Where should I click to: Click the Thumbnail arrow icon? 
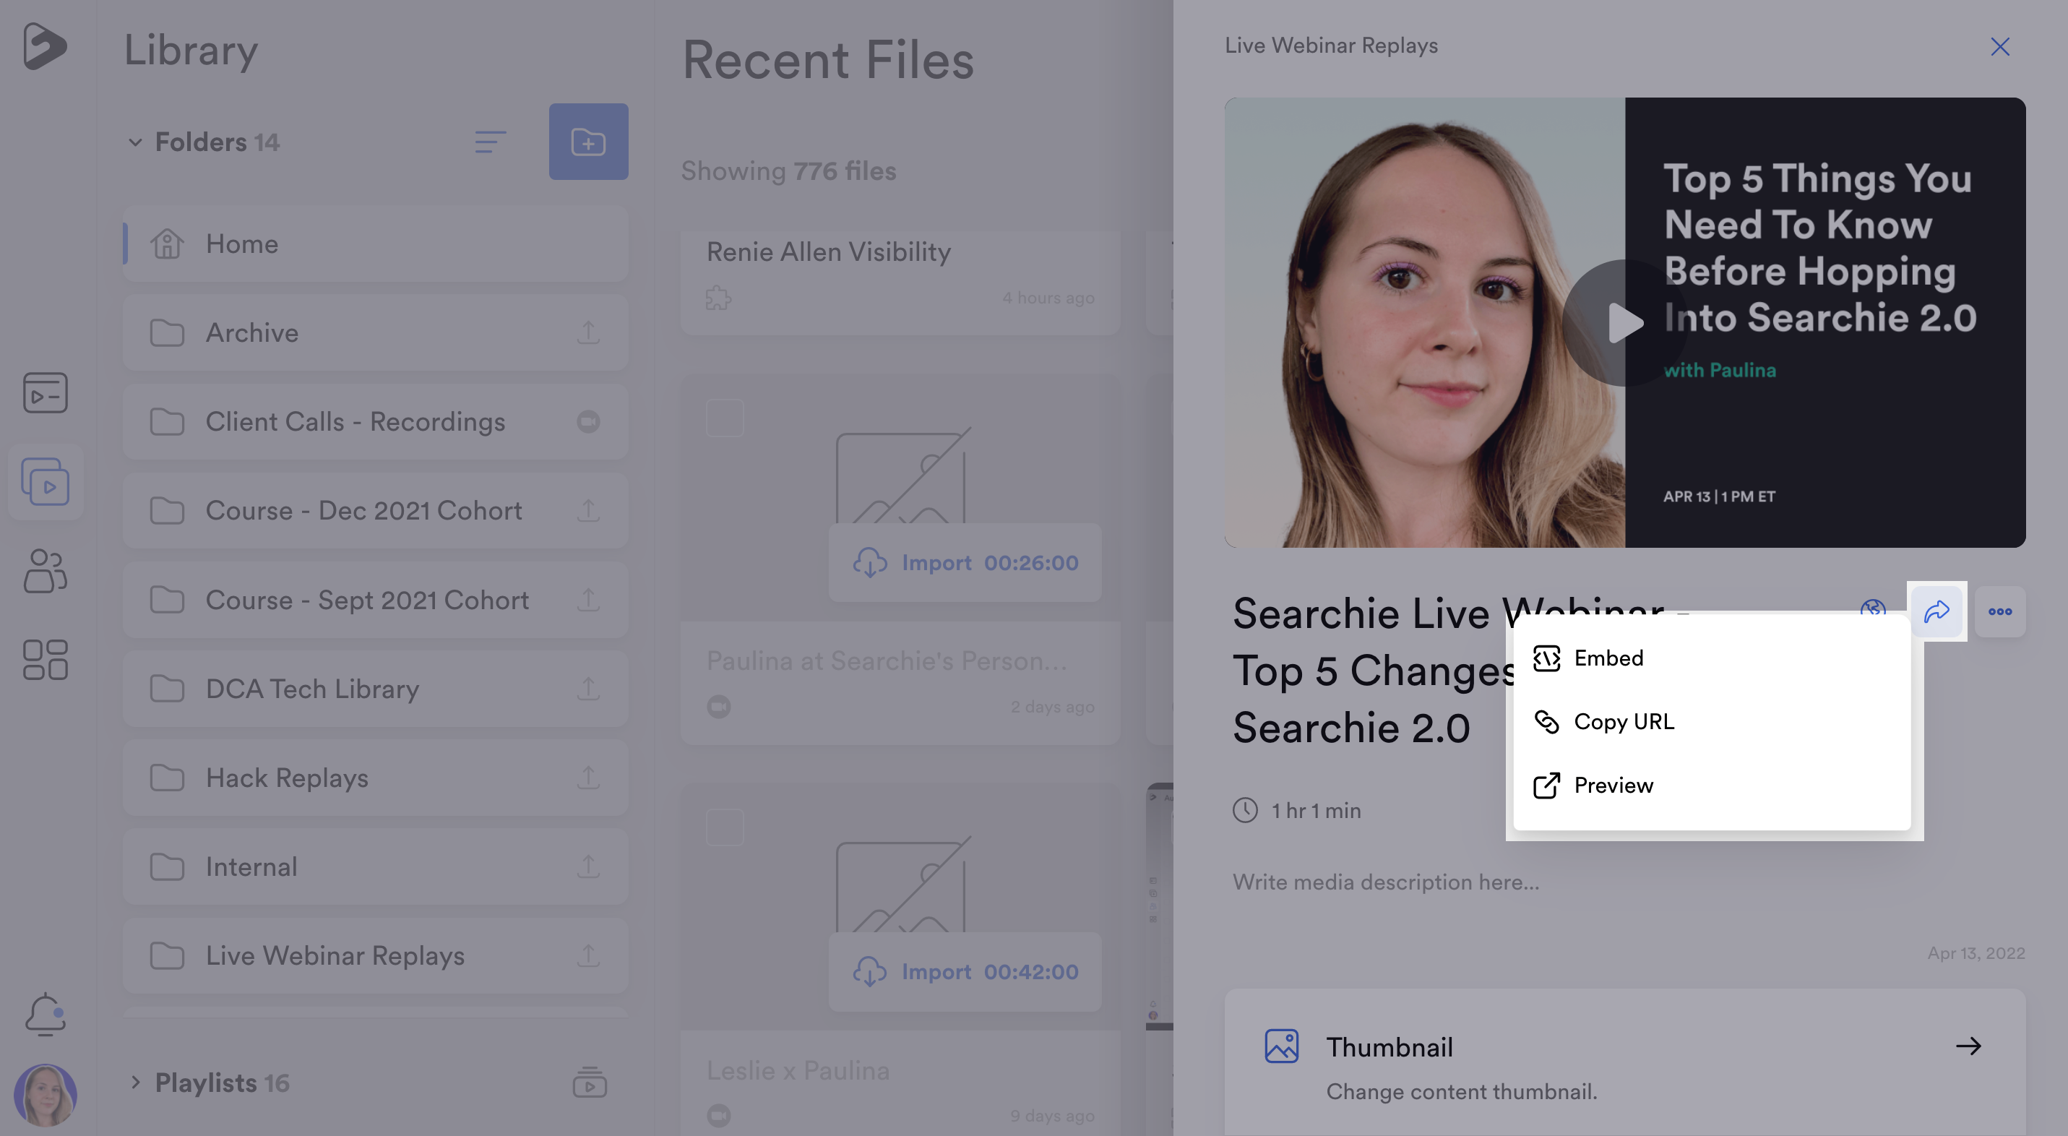(1968, 1046)
